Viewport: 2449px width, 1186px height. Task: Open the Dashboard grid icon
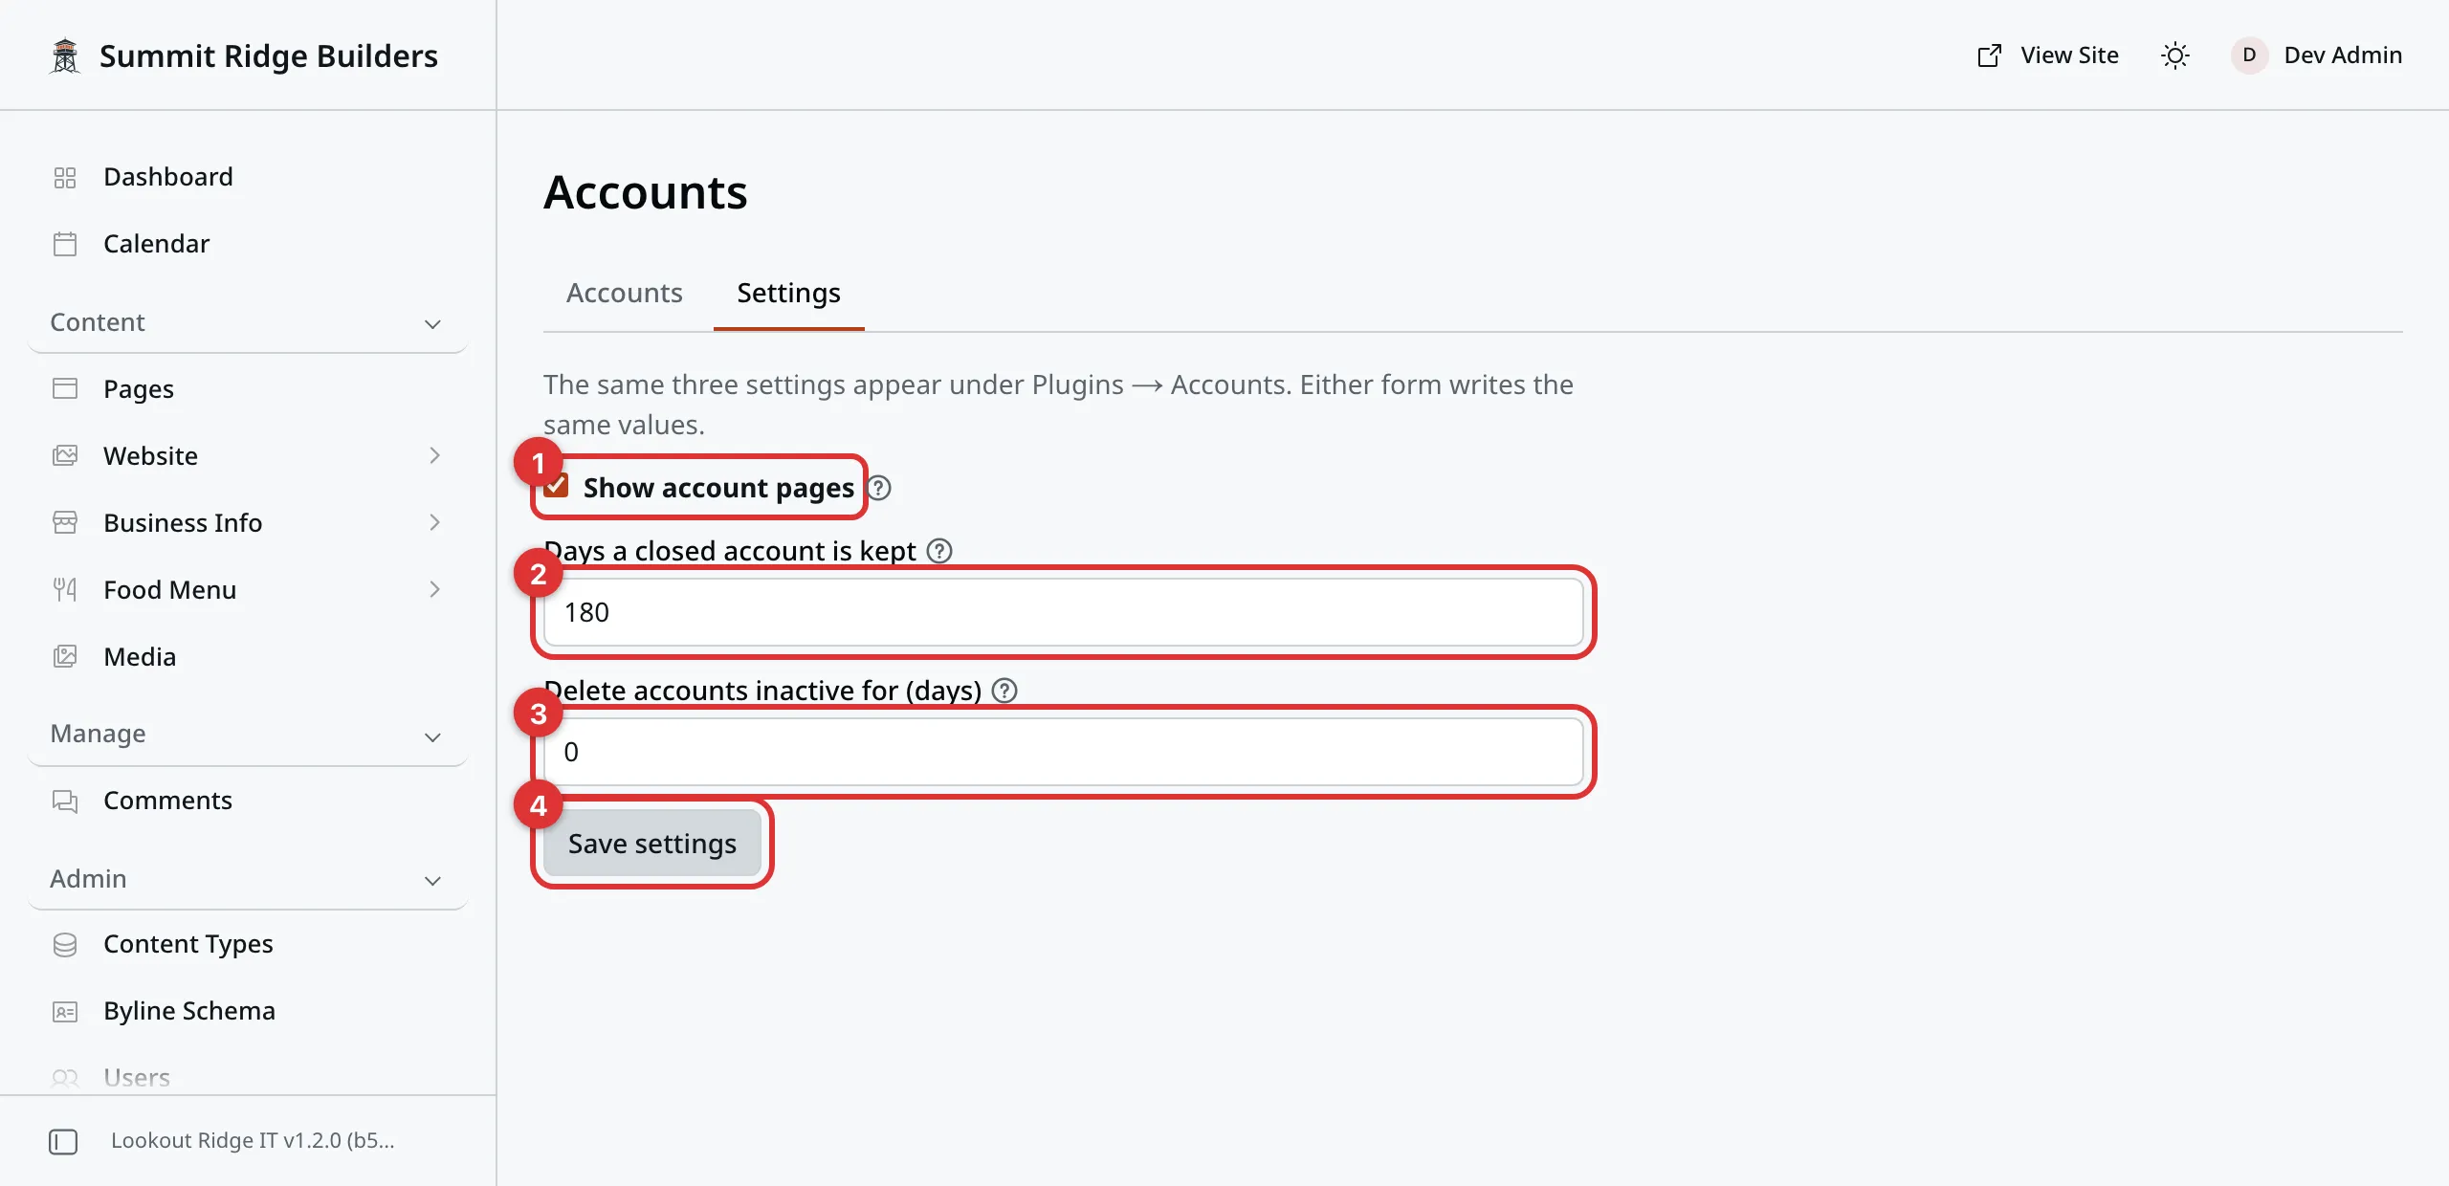click(65, 178)
